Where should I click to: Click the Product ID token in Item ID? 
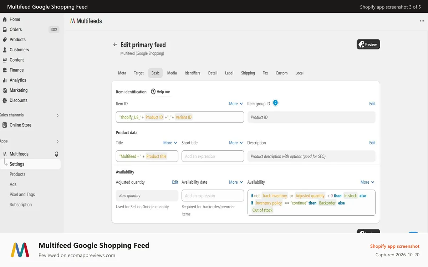(x=154, y=117)
